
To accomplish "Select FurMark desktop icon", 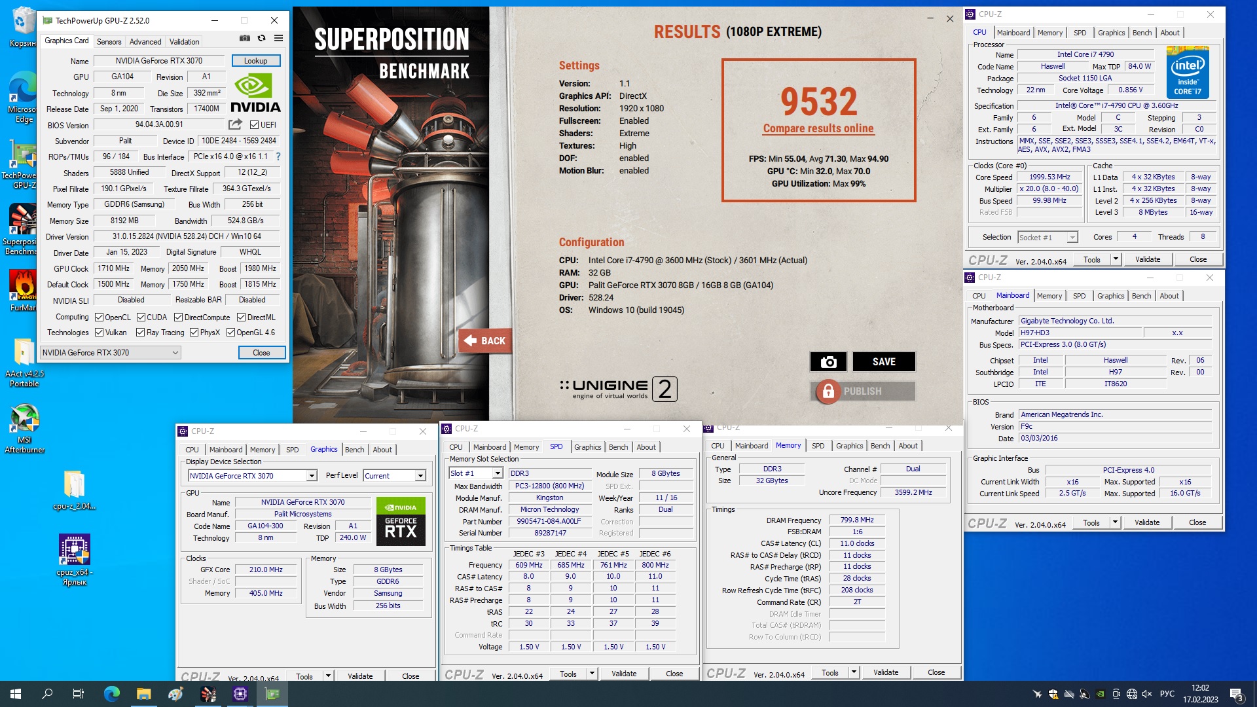I will [23, 290].
